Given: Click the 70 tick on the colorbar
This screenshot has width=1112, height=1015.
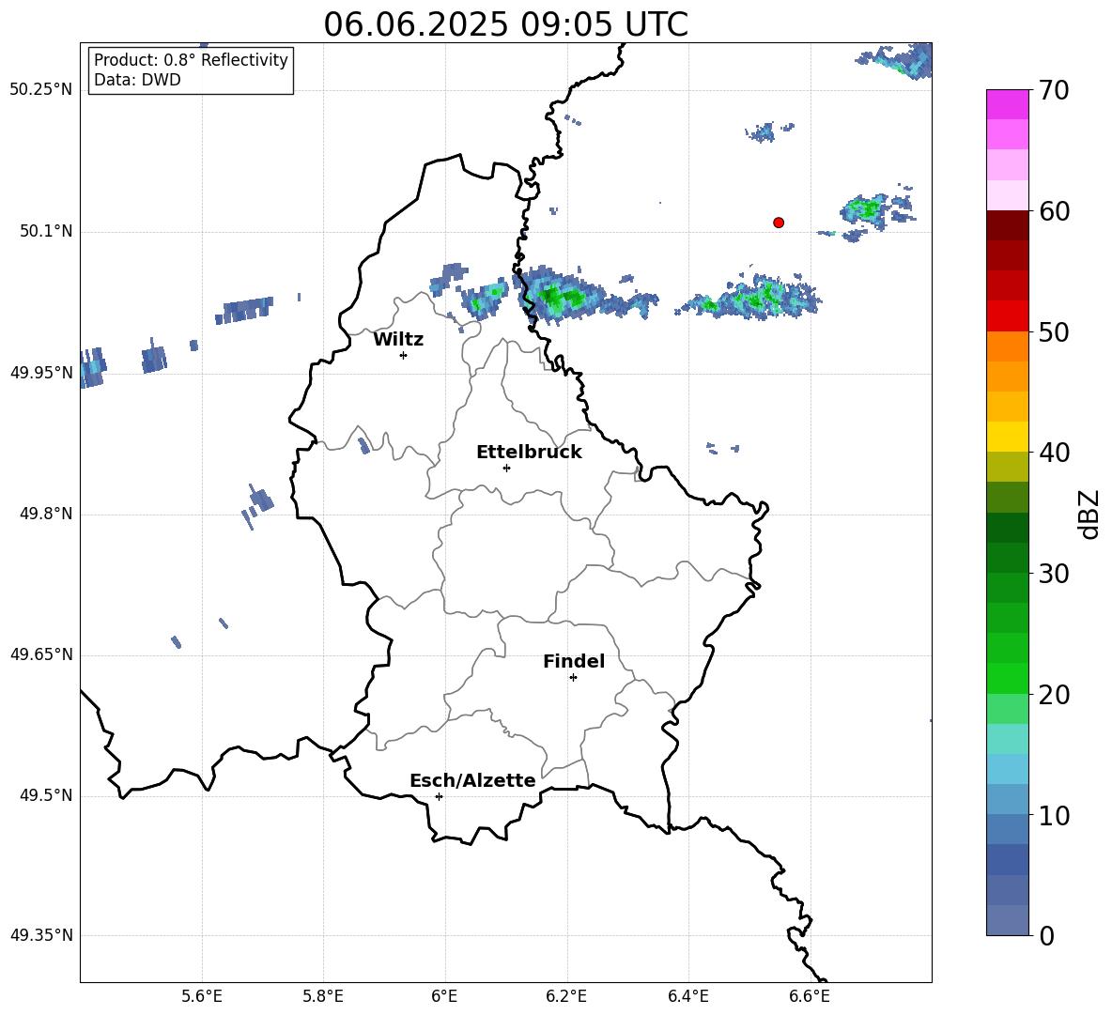Looking at the screenshot, I should tap(1054, 91).
